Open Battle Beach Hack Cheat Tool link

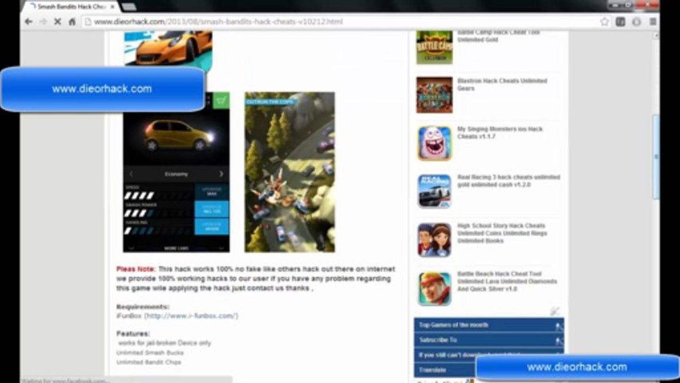[507, 281]
